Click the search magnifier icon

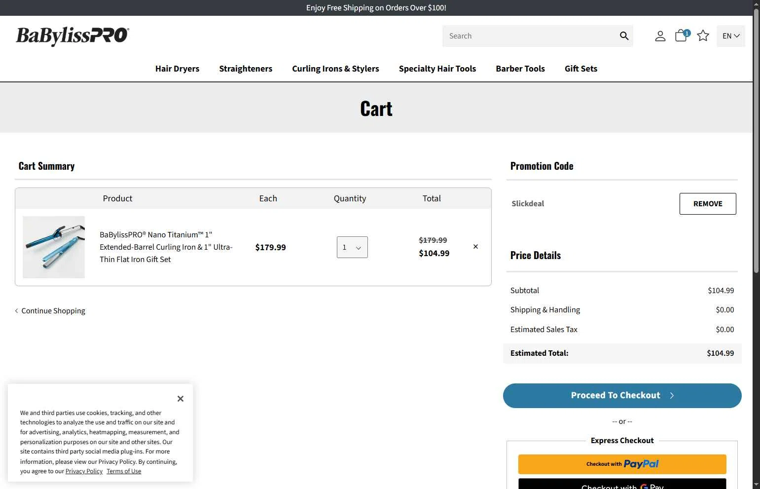click(624, 36)
